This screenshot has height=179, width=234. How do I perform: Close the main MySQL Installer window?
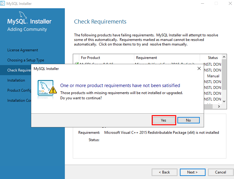[230, 3]
